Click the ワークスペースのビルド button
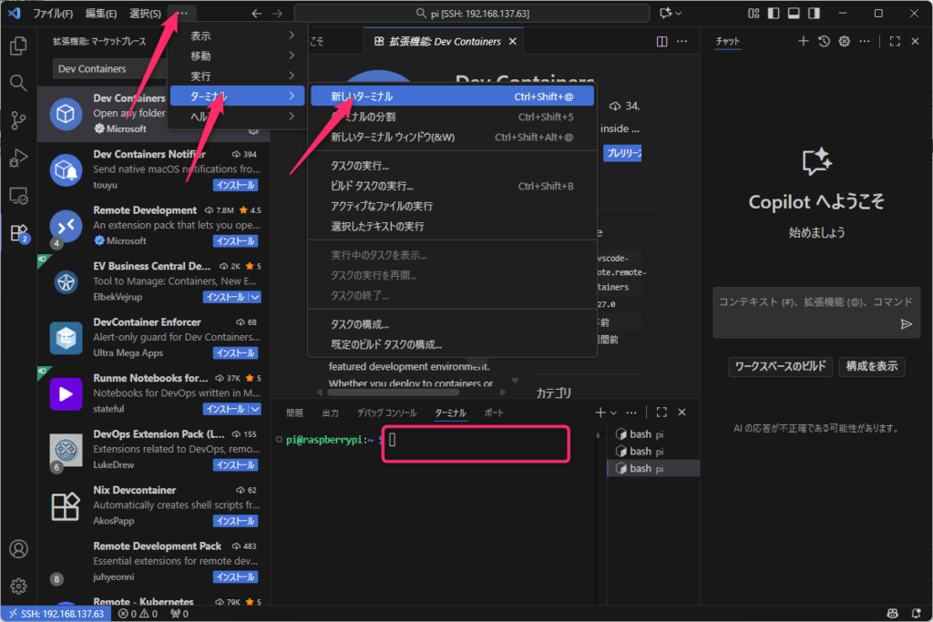The image size is (933, 622). pyautogui.click(x=780, y=366)
